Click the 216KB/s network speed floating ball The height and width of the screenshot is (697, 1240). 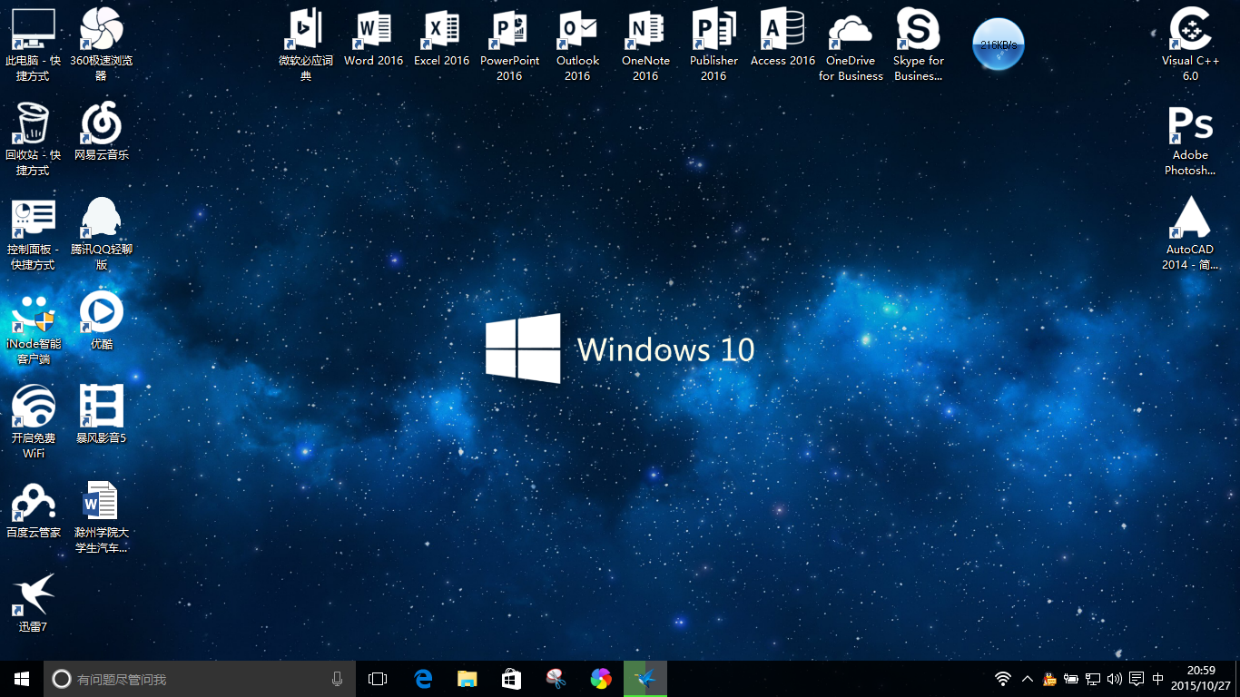click(999, 44)
